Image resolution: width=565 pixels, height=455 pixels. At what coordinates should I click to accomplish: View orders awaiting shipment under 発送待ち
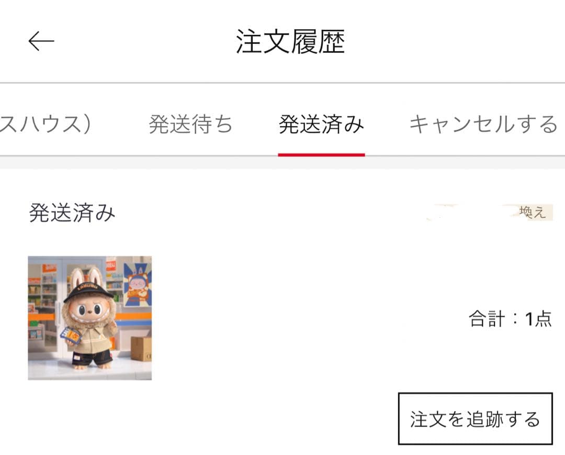tap(190, 124)
